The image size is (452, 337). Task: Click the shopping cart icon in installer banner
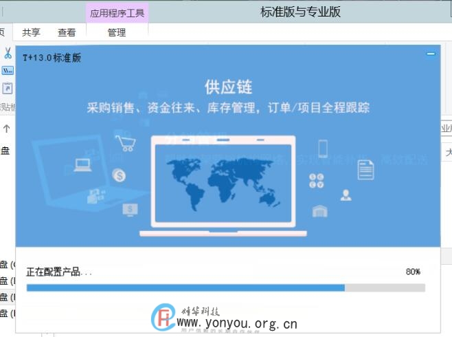click(126, 143)
